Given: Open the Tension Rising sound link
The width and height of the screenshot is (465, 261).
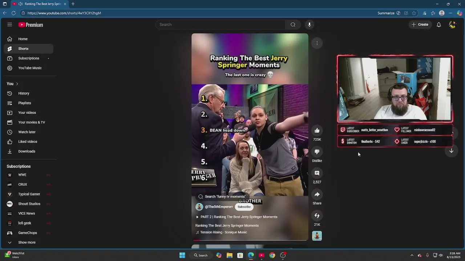Looking at the screenshot, I should 221,232.
